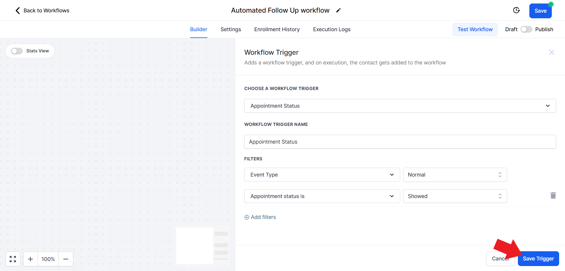Save the workflow
This screenshot has height=271, width=565.
[540, 11]
